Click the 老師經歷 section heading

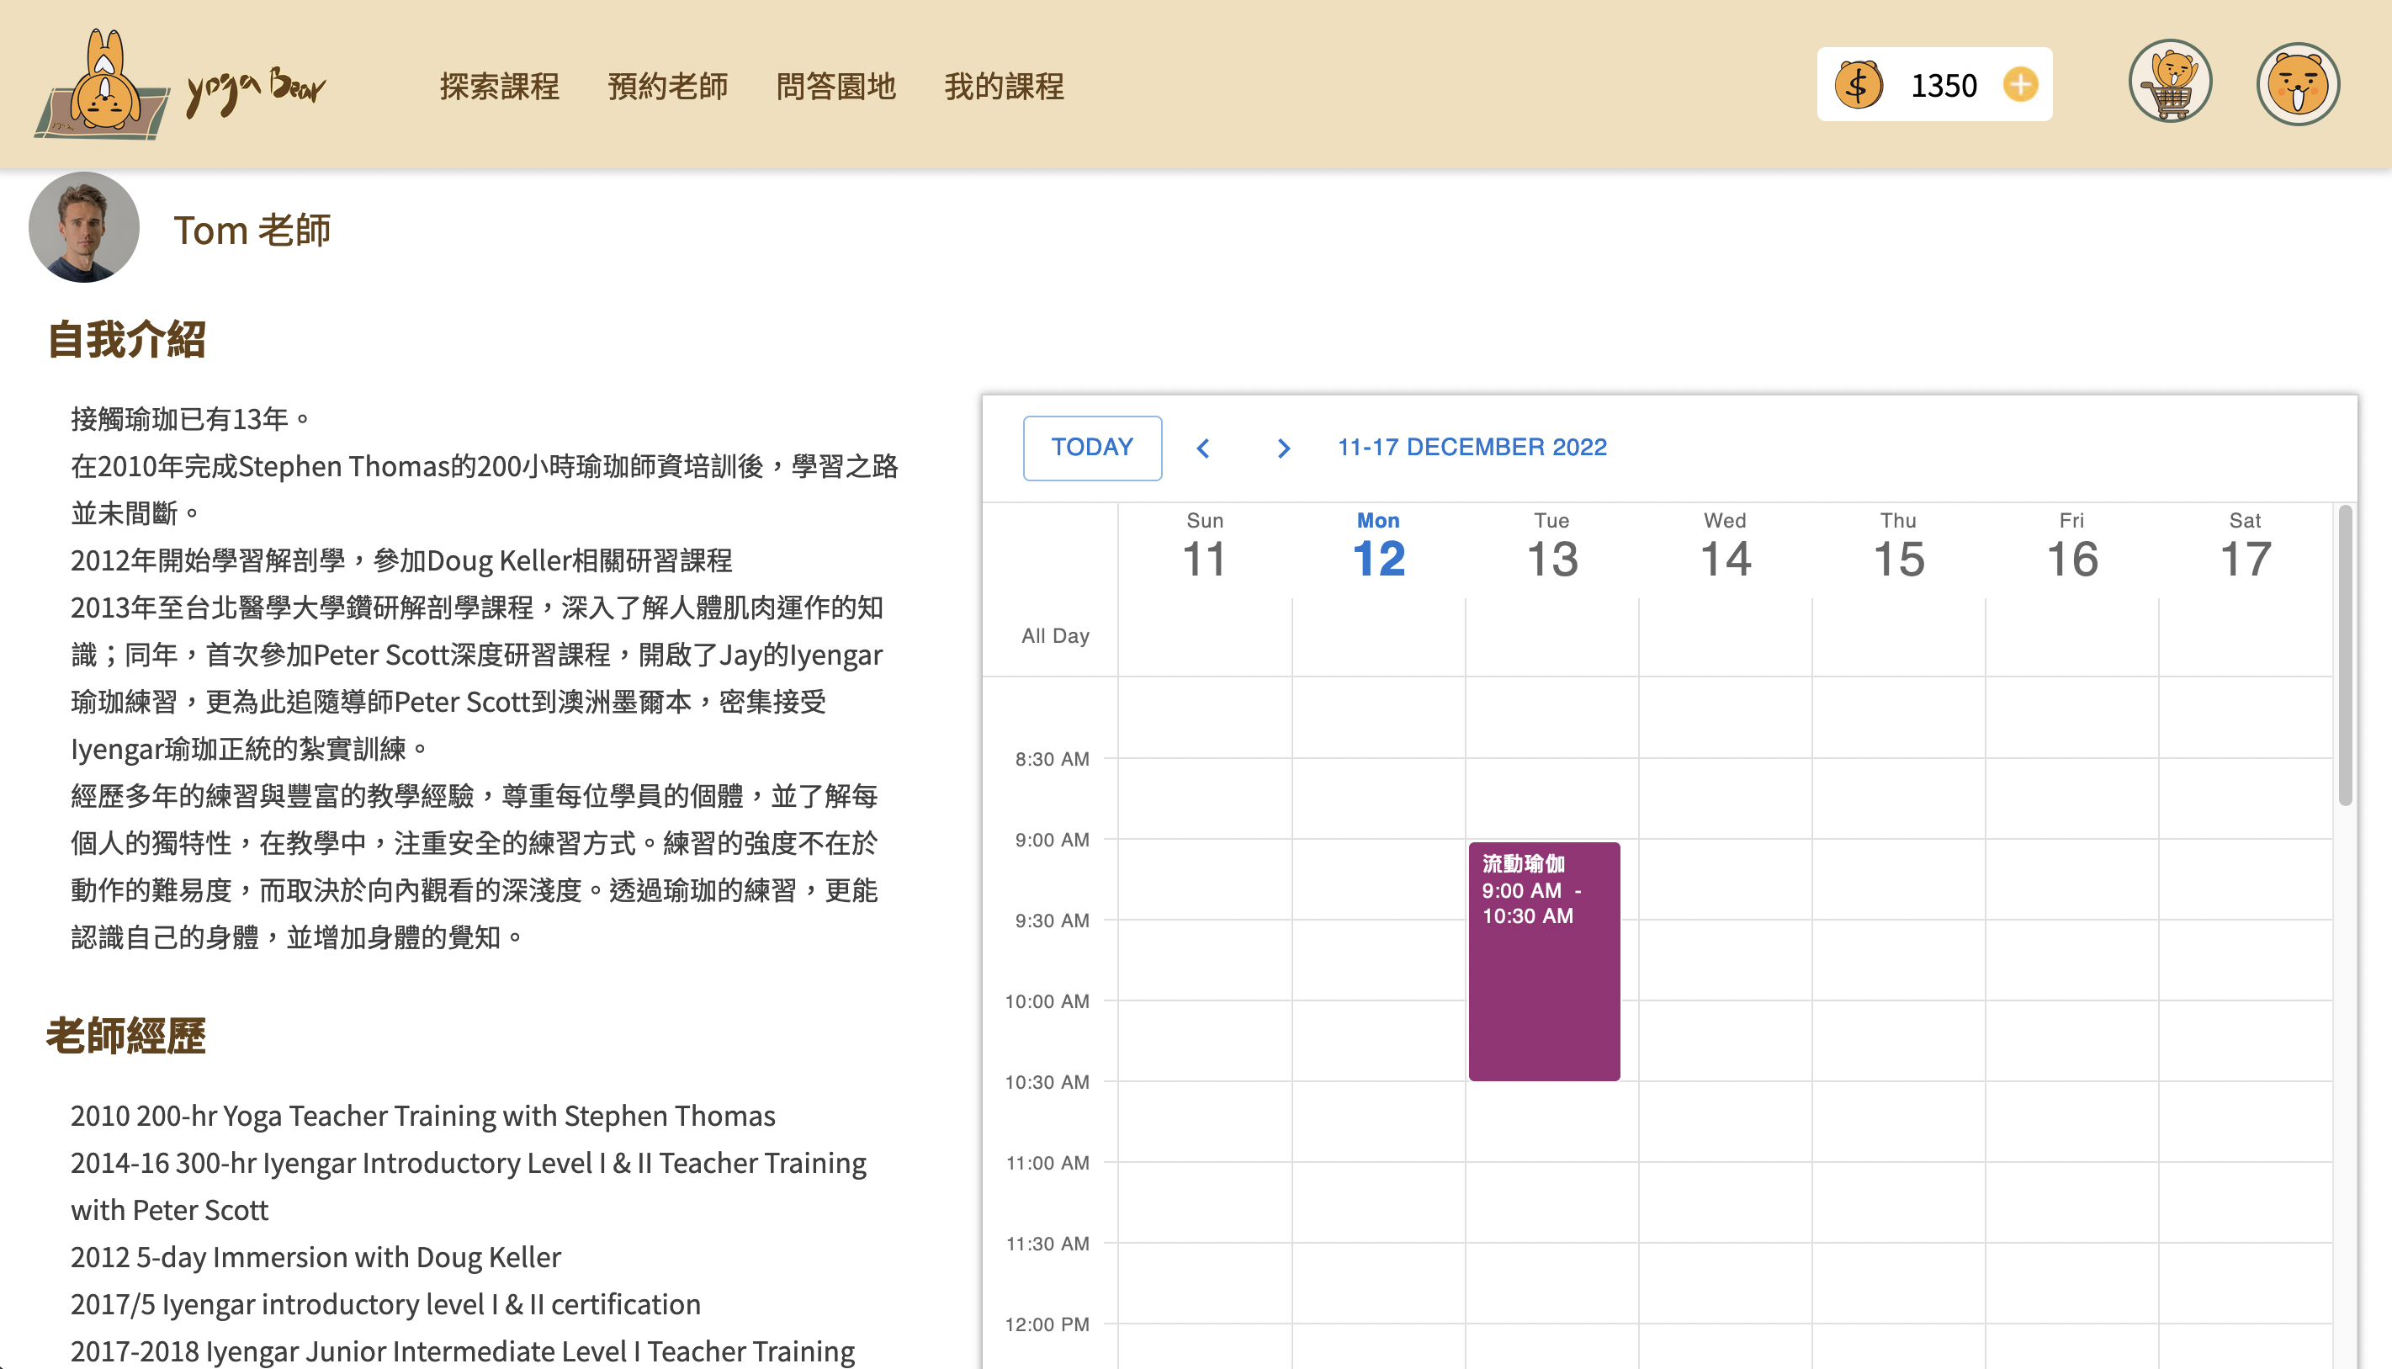click(126, 1035)
